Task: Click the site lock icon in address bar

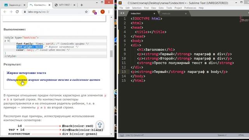Action: [25, 12]
